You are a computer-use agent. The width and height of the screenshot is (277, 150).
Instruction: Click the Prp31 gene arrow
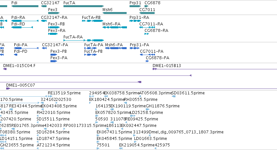(135, 6)
